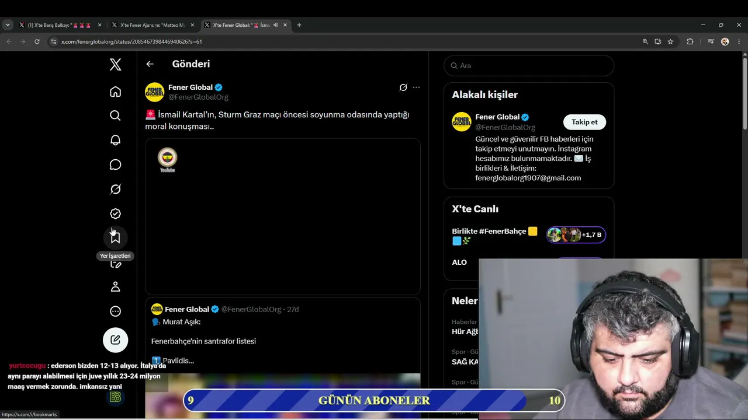
Task: Open the post's three-dot more menu
Action: 416,87
